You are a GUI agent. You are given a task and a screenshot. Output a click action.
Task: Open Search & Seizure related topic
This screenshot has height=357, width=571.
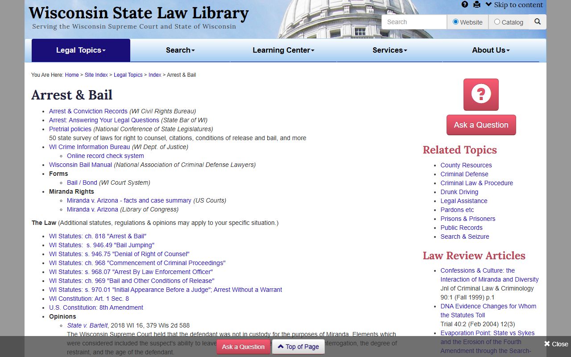465,237
